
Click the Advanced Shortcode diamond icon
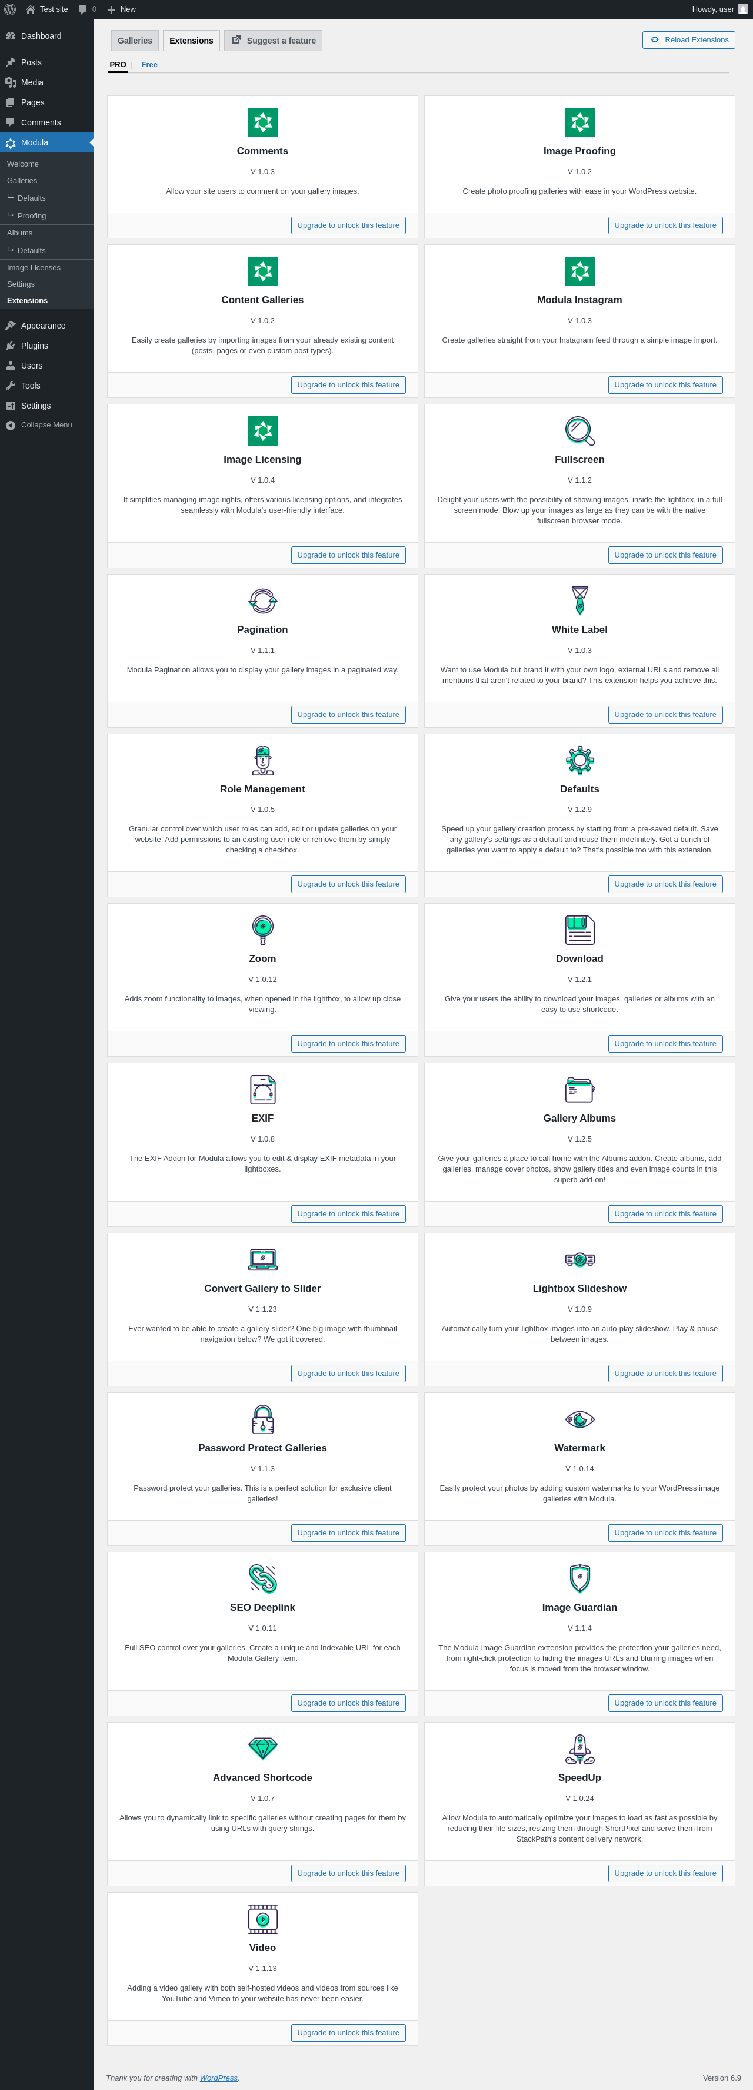click(x=262, y=1749)
